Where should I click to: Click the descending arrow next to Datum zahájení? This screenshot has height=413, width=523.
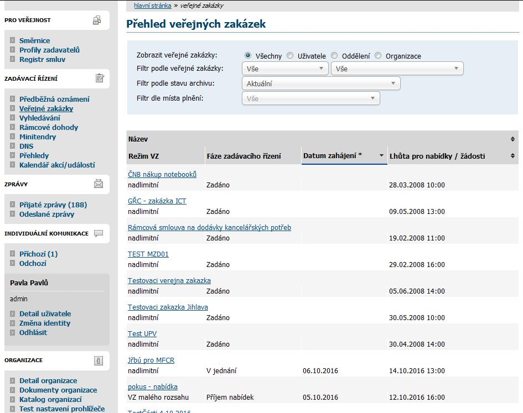click(x=381, y=155)
